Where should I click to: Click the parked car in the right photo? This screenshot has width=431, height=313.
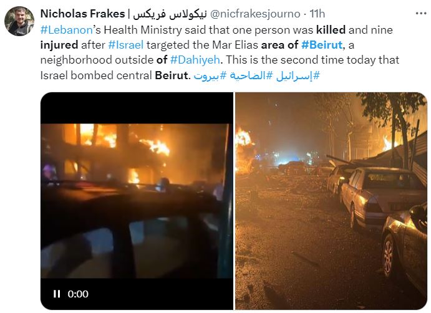382,196
